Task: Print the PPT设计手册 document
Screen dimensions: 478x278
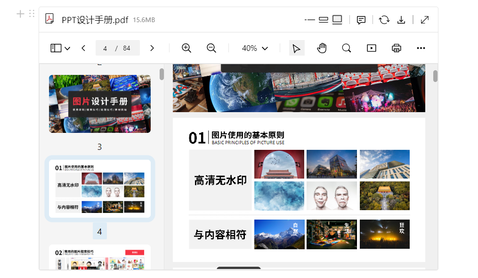Action: pos(396,48)
